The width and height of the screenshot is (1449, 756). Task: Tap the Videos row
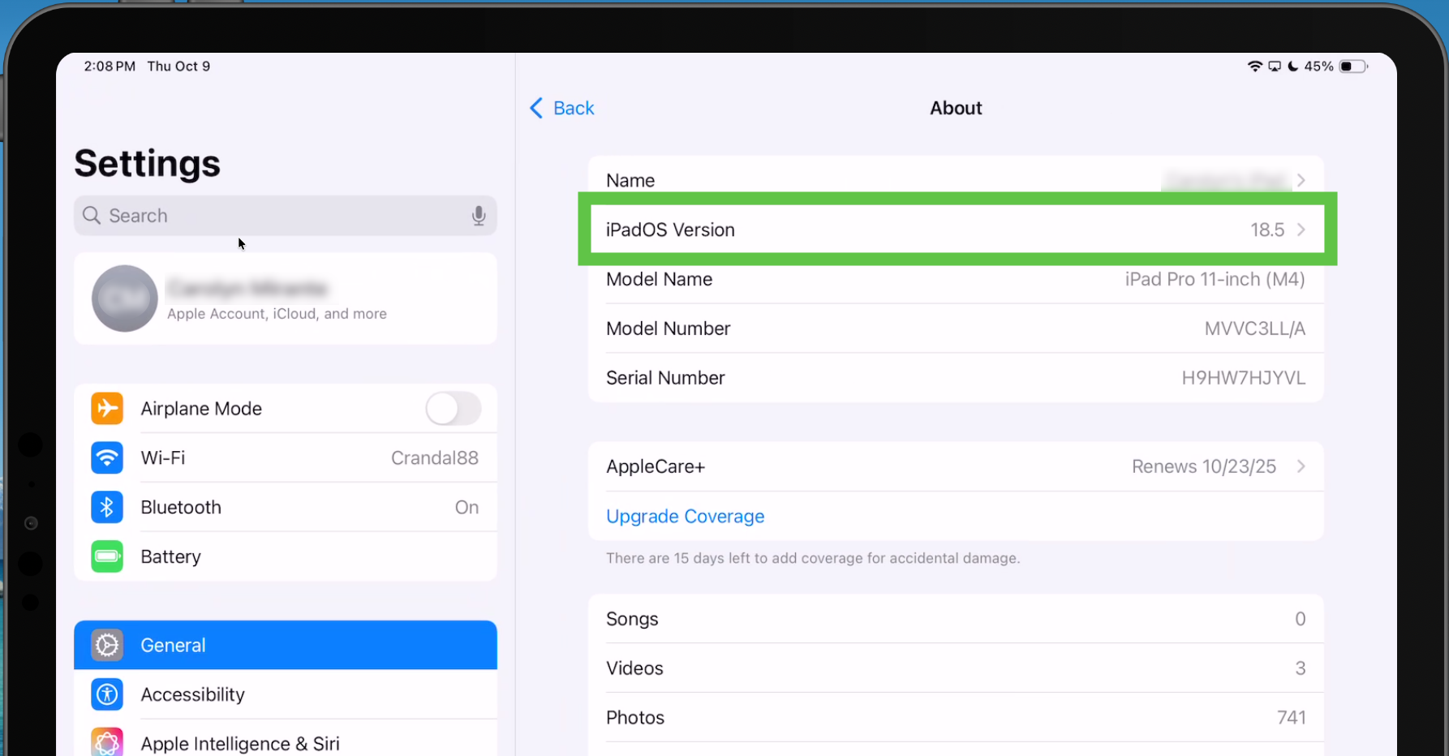(x=956, y=668)
